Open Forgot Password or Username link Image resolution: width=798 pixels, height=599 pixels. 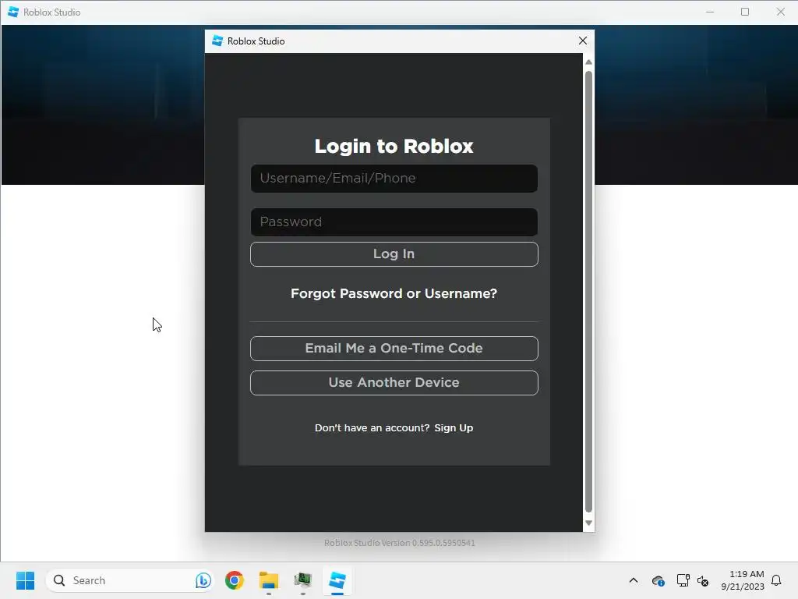(x=394, y=293)
